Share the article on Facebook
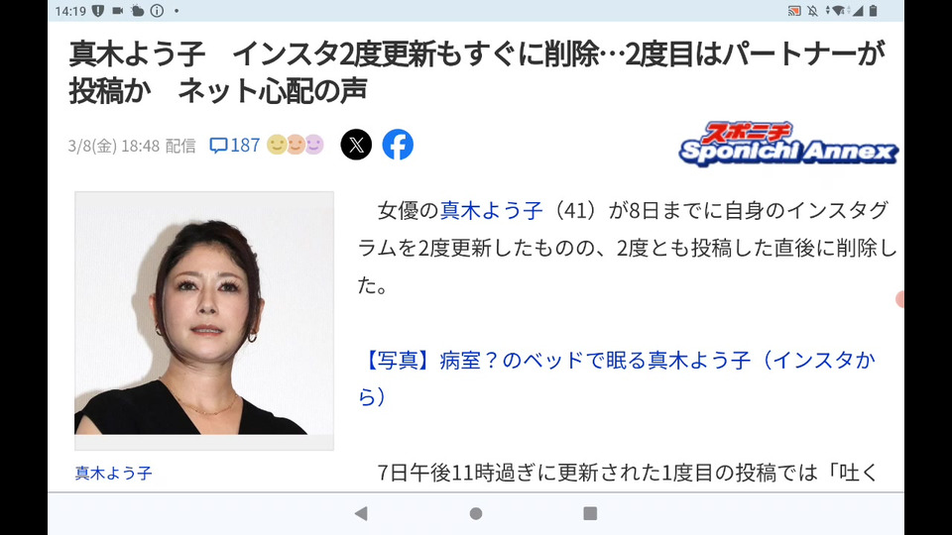The width and height of the screenshot is (952, 535). (398, 145)
